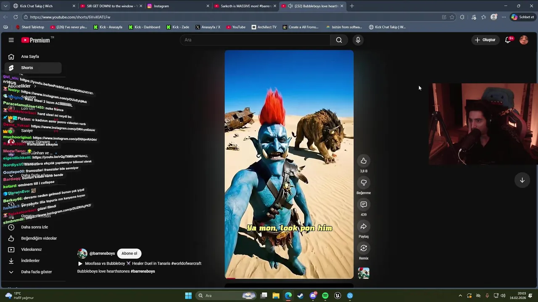The width and height of the screenshot is (538, 302).
Task: Open the account avatar menu
Action: (524, 40)
